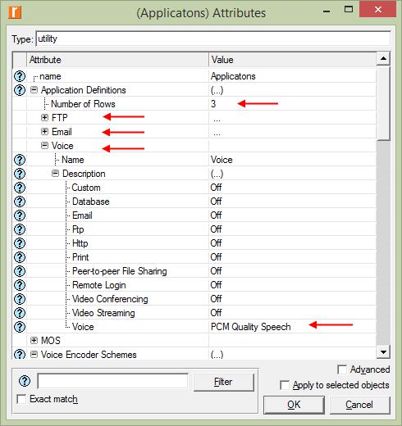
Task: Click help icon next to filter field
Action: coord(25,381)
